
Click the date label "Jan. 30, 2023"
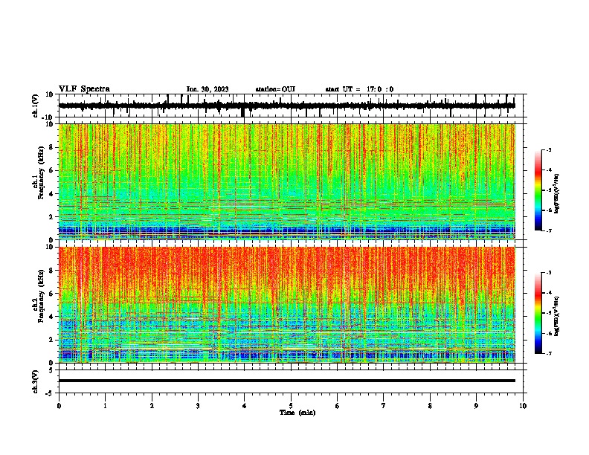click(207, 89)
